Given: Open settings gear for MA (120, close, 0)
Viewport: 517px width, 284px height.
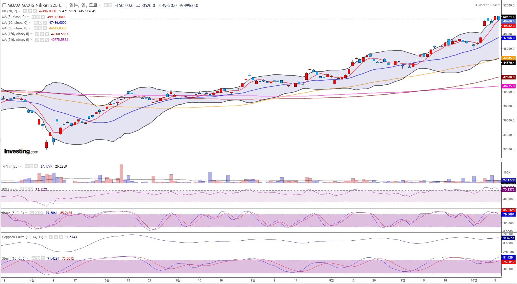Looking at the screenshot, I should point(42,34).
